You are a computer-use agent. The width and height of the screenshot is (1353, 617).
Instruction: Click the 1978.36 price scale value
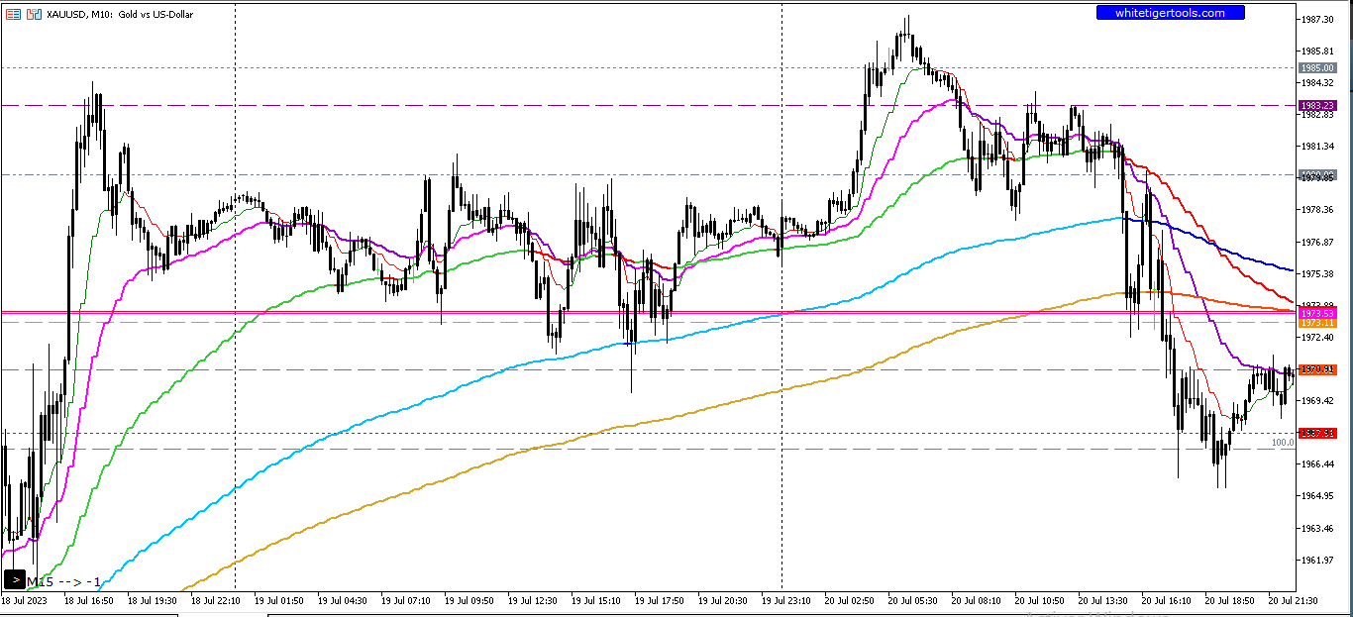(1317, 209)
